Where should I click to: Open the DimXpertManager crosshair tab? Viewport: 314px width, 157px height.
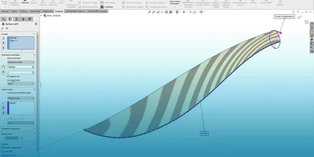click(x=23, y=19)
